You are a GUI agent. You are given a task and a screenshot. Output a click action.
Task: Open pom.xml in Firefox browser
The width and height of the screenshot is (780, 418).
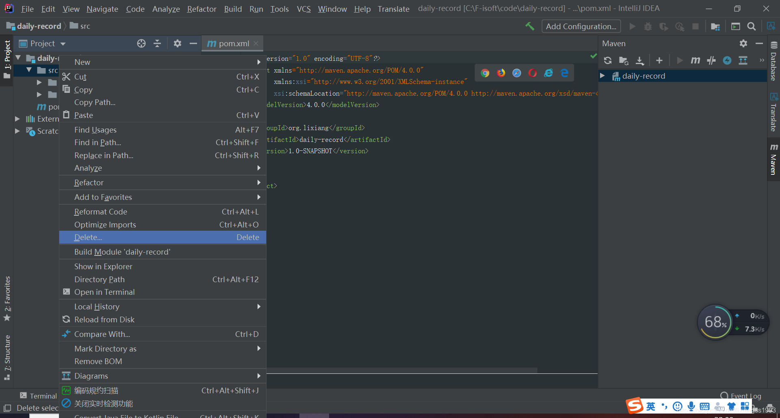(x=501, y=73)
